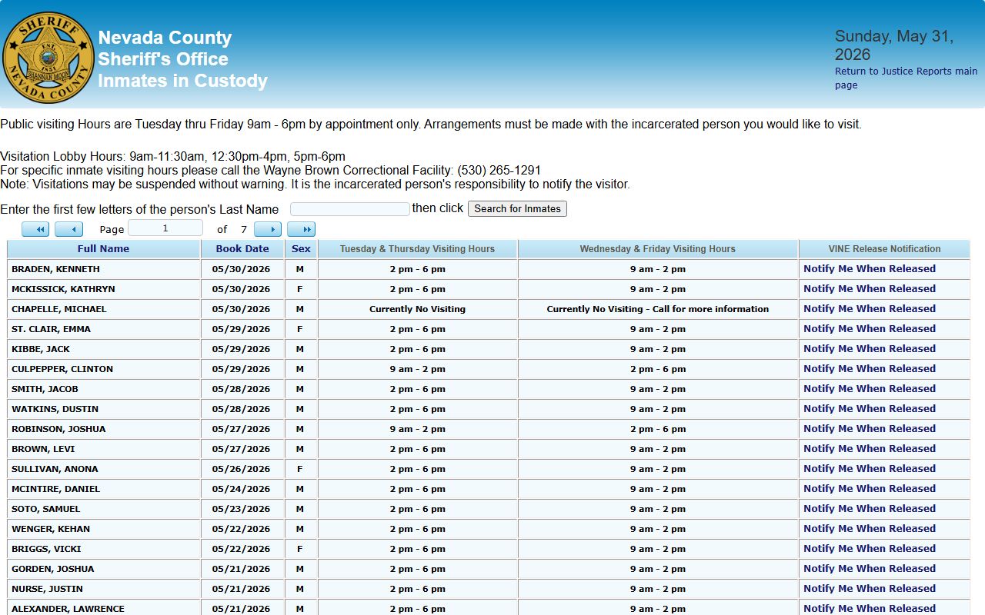985x615 pixels.
Task: Click 'Call for more information' visiting cell
Action: (658, 309)
